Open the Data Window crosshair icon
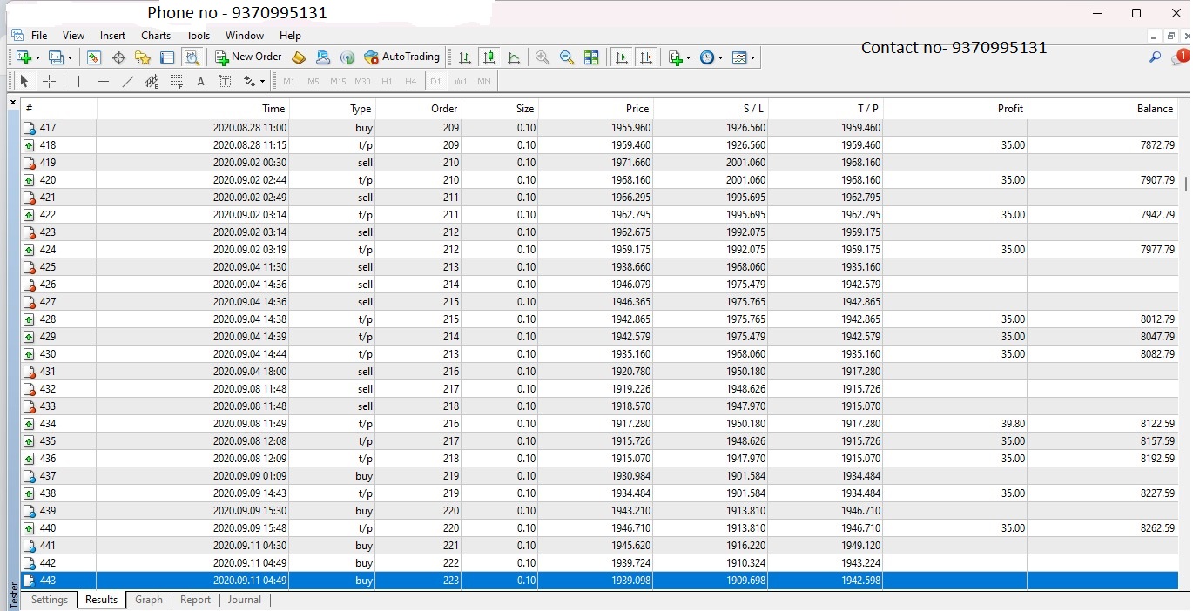1193x611 pixels. coord(118,57)
